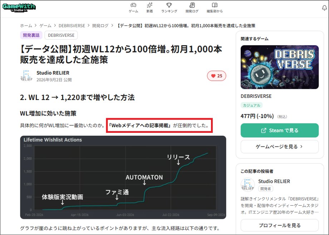Open ゲームページを見る button
Viewport: 329px width, 235px height.
[x=280, y=146]
